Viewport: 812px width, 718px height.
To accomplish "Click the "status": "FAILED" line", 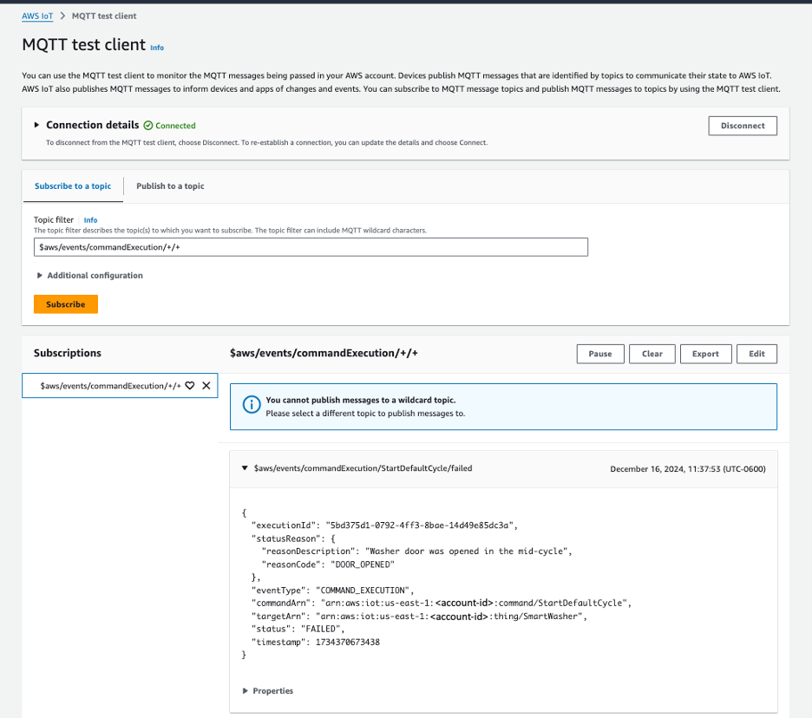I will click(x=298, y=629).
